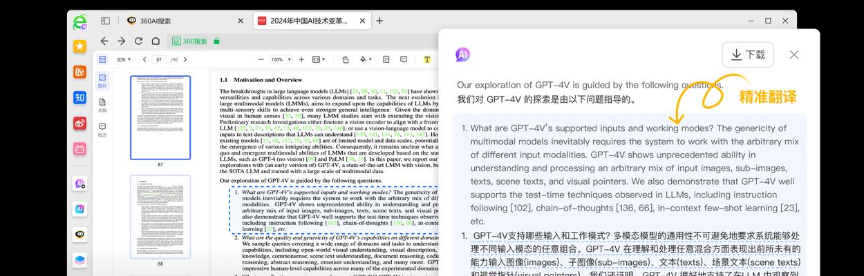864x276 pixels.
Task: Open the 1:1 page fit dropdown
Action: click(x=318, y=59)
